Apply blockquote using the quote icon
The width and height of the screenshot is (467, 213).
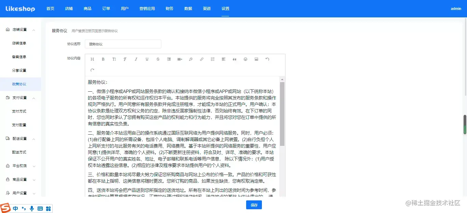coord(235,59)
